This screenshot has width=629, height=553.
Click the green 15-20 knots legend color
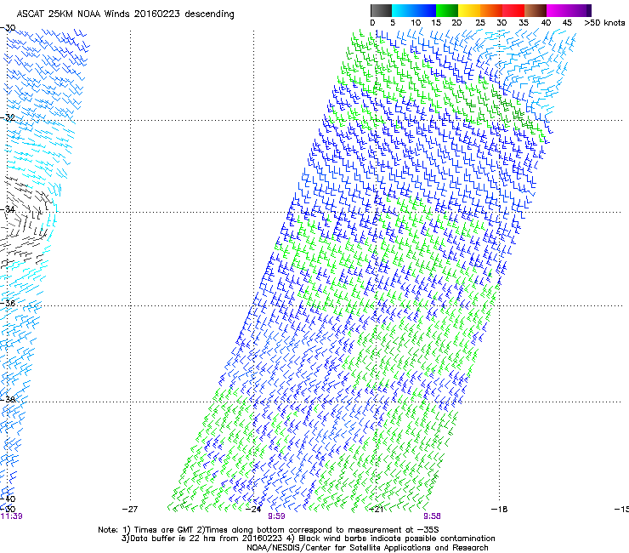[x=447, y=10]
